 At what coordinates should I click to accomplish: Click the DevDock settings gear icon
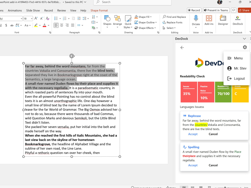click(x=245, y=47)
